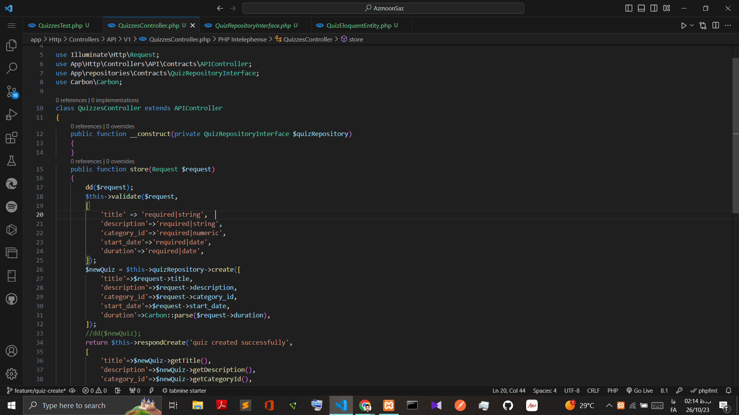The height and width of the screenshot is (415, 739).
Task: Click the Go Live server status item
Action: [x=639, y=390]
